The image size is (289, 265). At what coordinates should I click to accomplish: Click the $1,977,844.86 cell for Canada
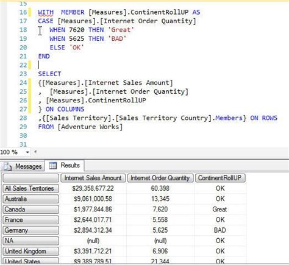pyautogui.click(x=93, y=210)
